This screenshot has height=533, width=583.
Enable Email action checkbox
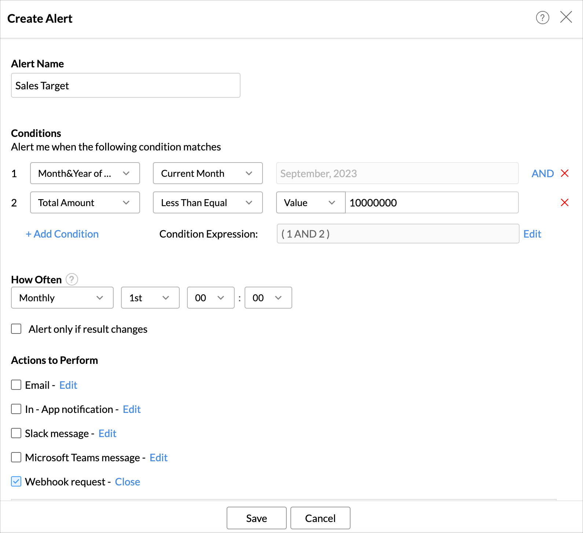click(16, 385)
